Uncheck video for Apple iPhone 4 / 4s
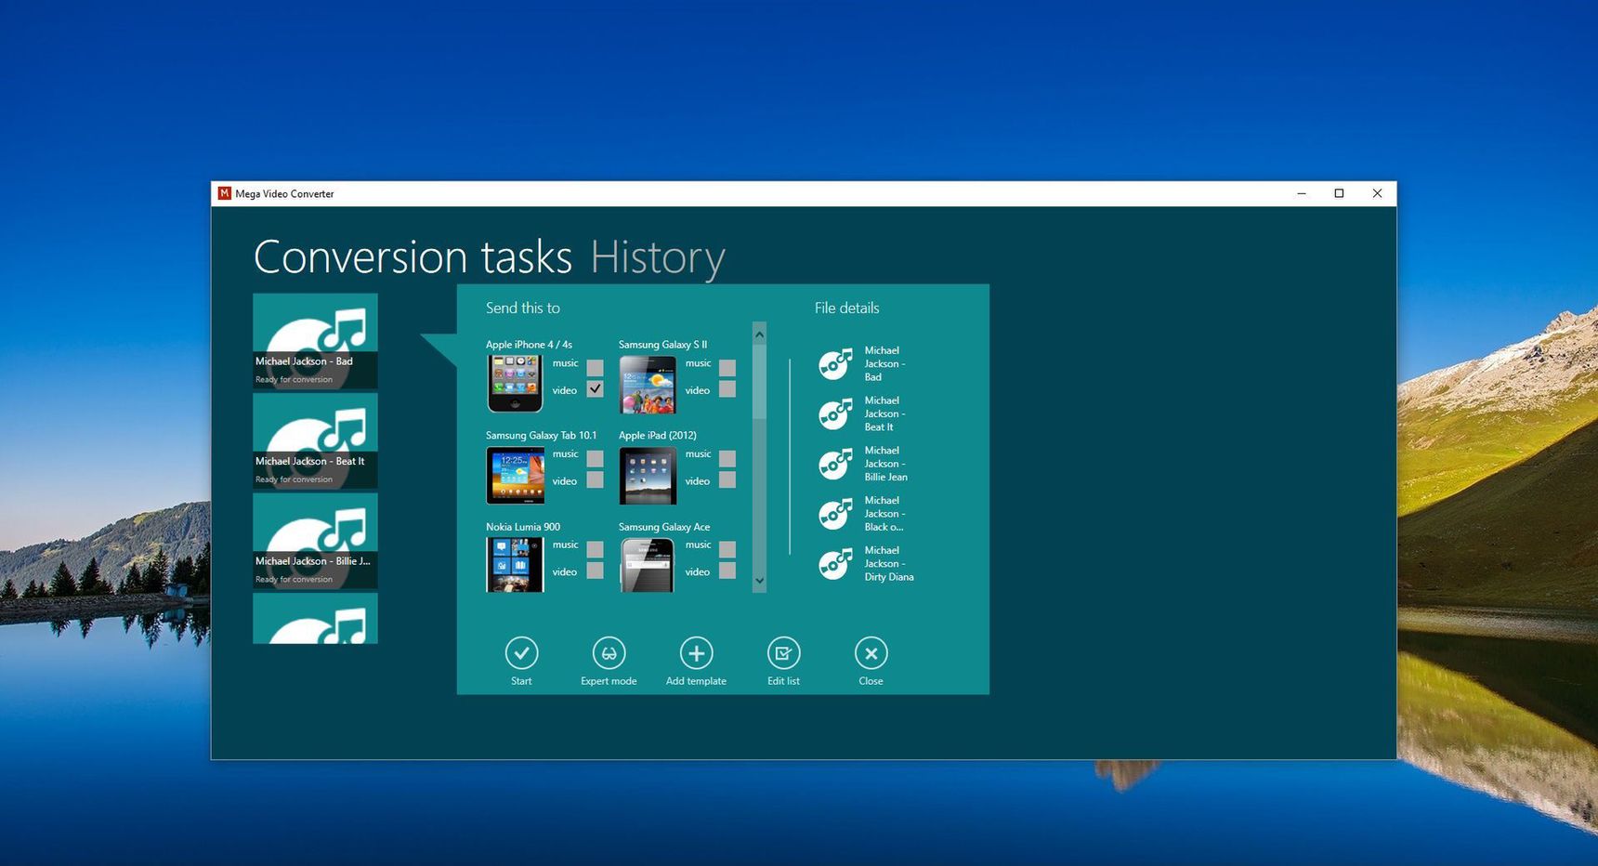 point(595,388)
